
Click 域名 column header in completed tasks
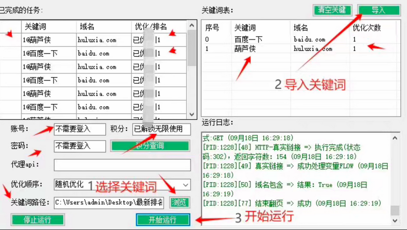click(x=104, y=26)
